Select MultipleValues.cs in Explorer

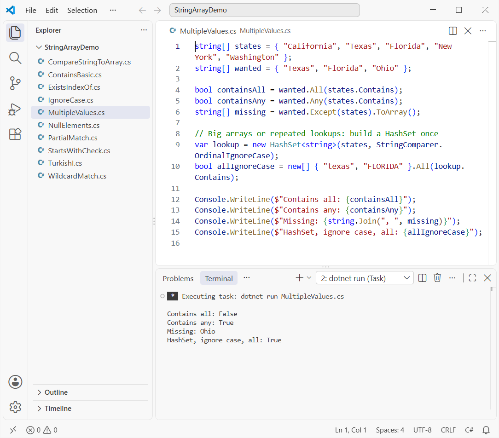click(90, 112)
